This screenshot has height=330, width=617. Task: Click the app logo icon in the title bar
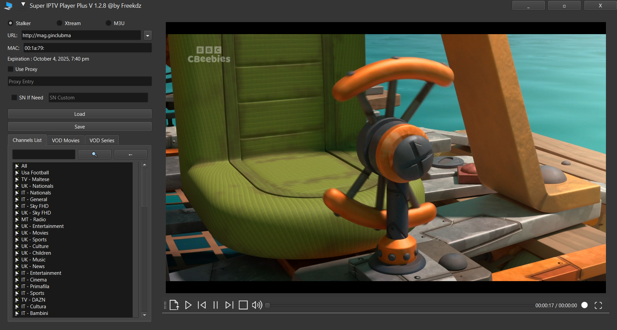(9, 5)
